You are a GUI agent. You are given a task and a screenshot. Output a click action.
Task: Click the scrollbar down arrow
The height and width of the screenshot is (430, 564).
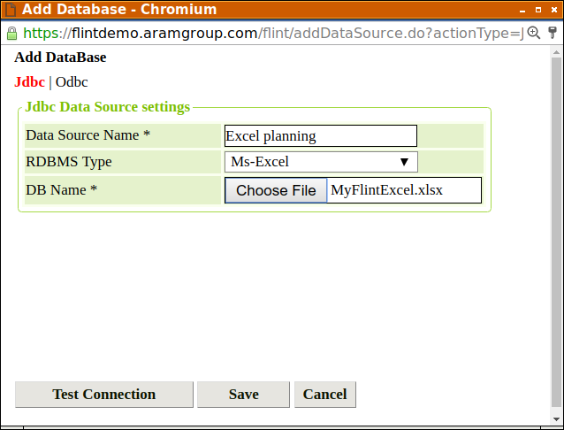(556, 418)
